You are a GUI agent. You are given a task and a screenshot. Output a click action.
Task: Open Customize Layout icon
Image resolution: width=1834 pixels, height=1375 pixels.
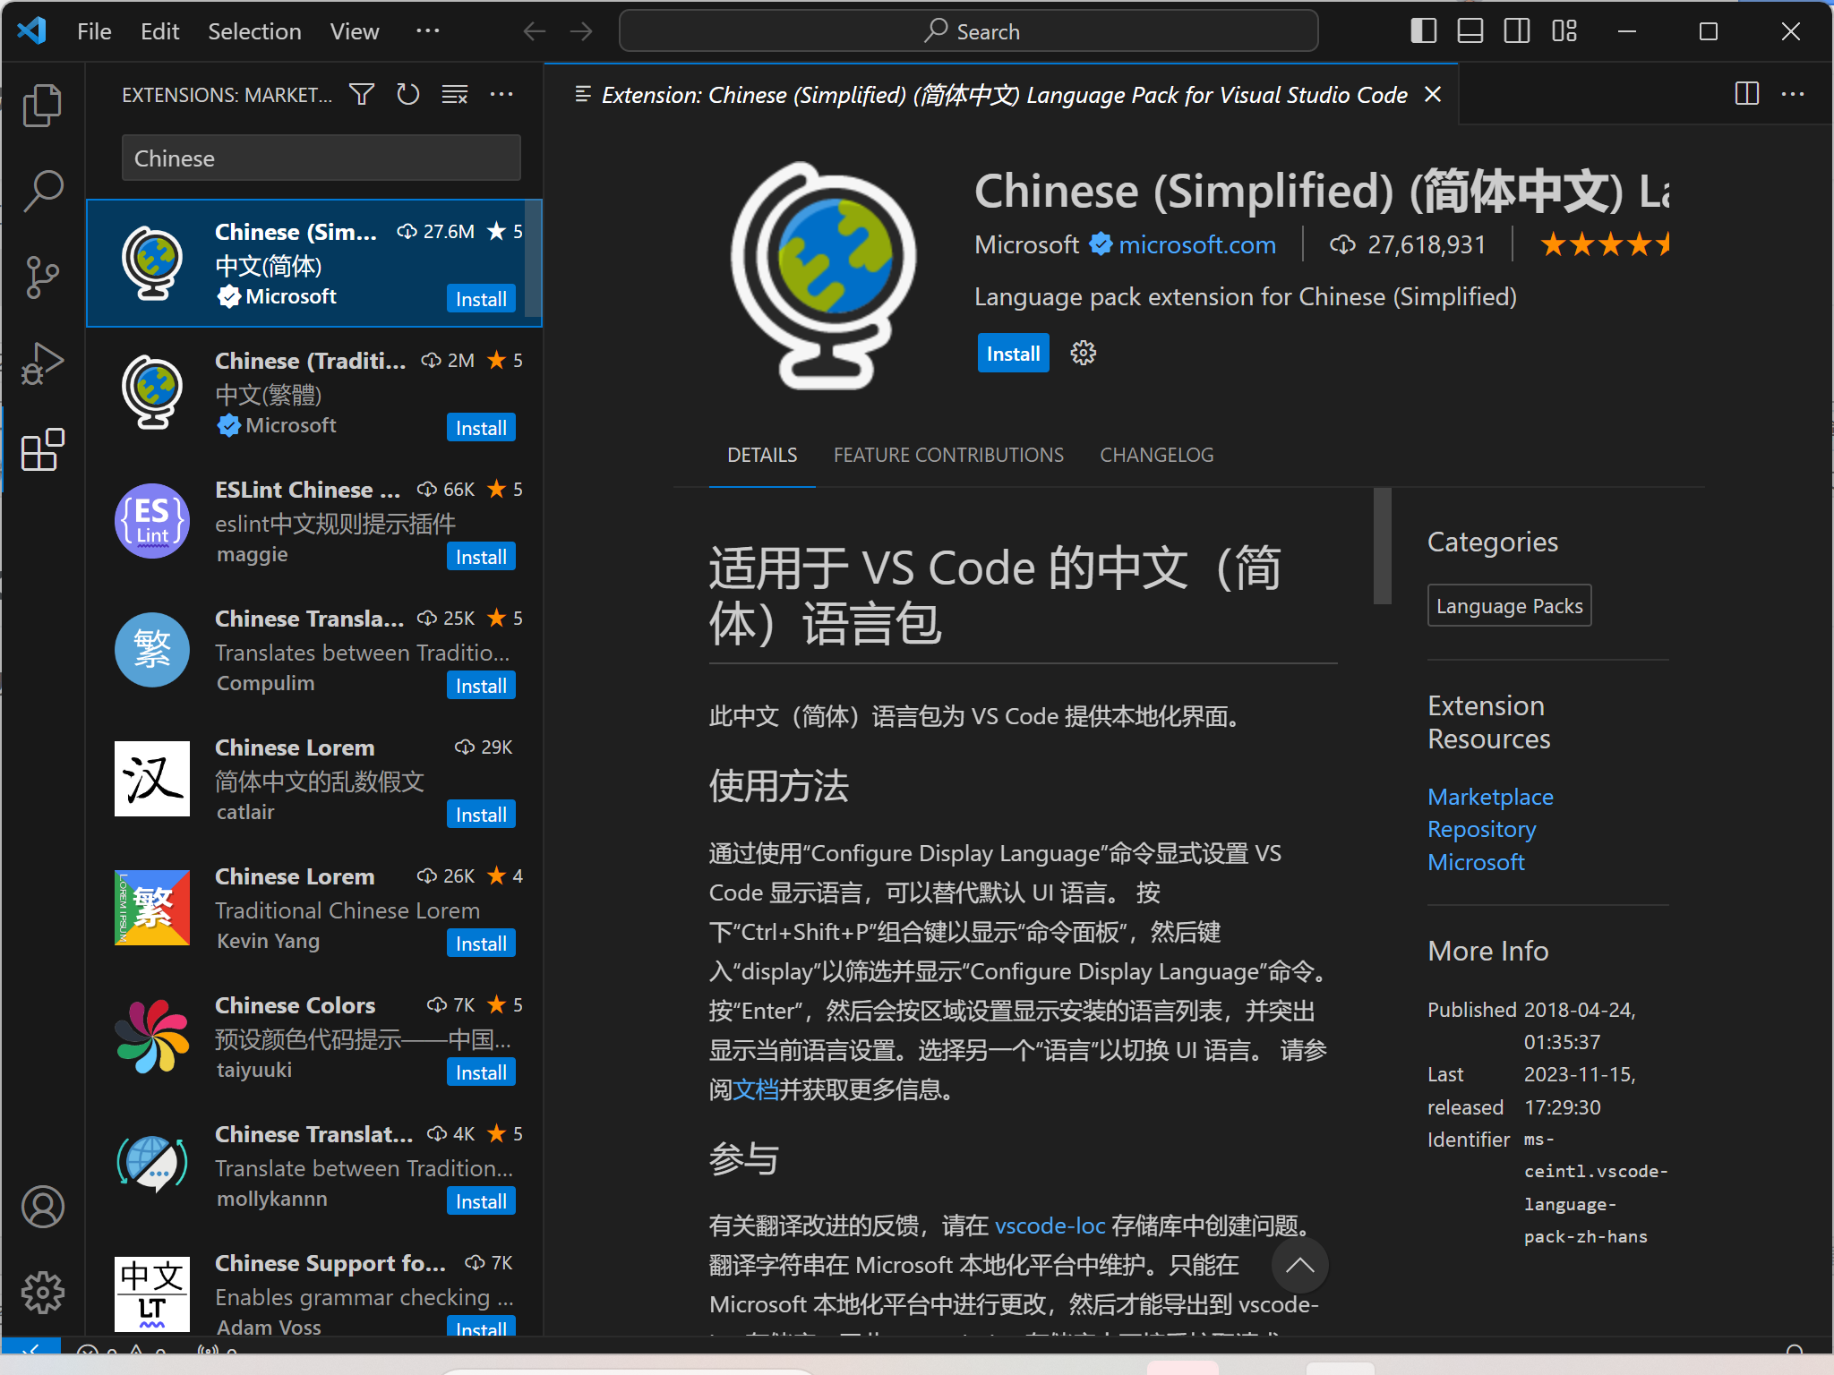(1564, 31)
